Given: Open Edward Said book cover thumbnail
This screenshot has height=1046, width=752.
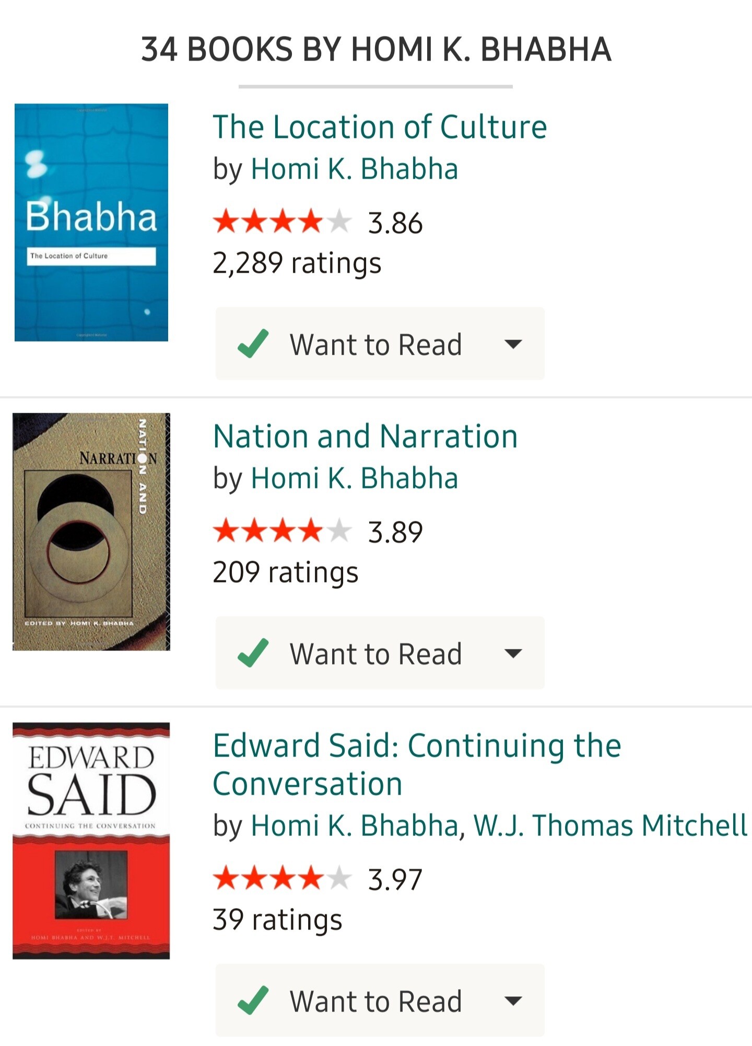Looking at the screenshot, I should pos(91,840).
